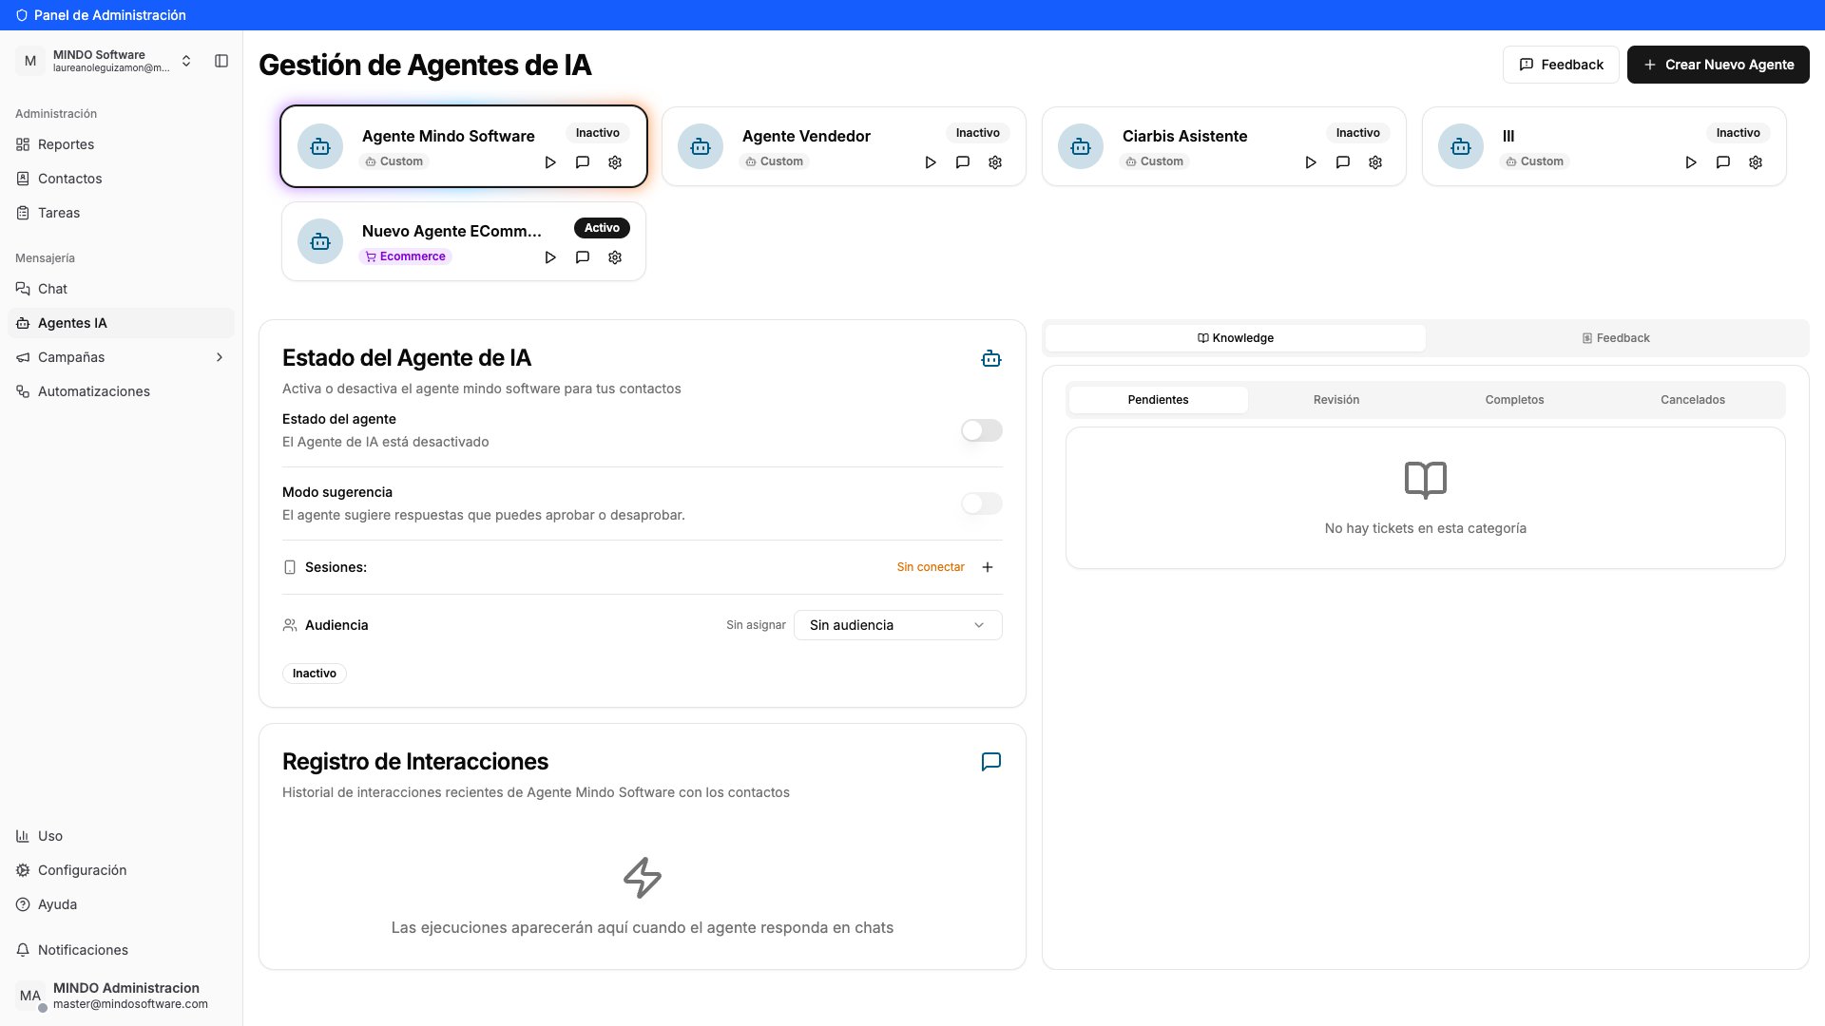Open Uso in the sidebar

(x=121, y=836)
